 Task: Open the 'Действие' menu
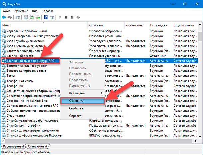tap(21, 11)
